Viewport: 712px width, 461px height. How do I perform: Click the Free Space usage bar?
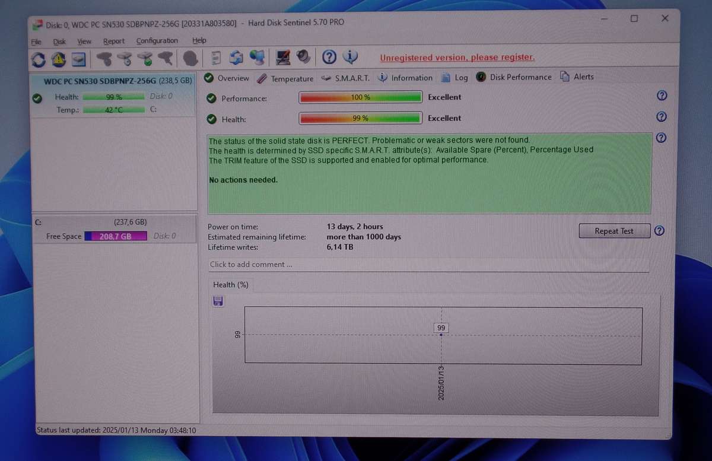116,236
